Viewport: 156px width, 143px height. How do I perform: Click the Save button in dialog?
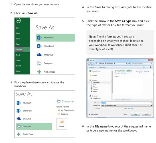(x=135, y=114)
